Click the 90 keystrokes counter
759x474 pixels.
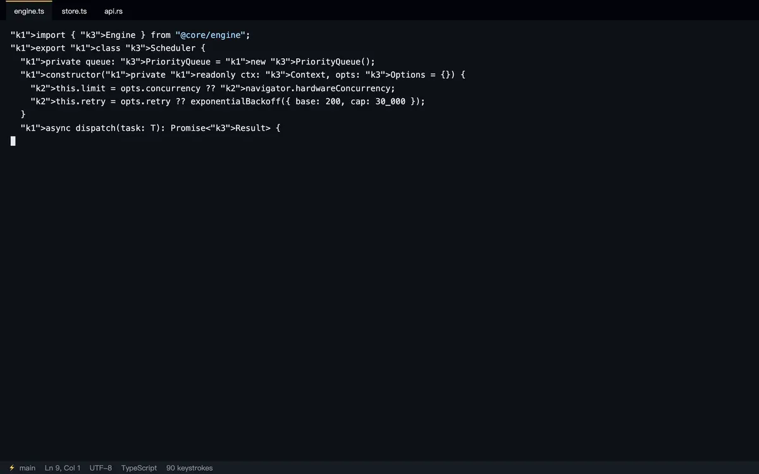click(x=190, y=468)
